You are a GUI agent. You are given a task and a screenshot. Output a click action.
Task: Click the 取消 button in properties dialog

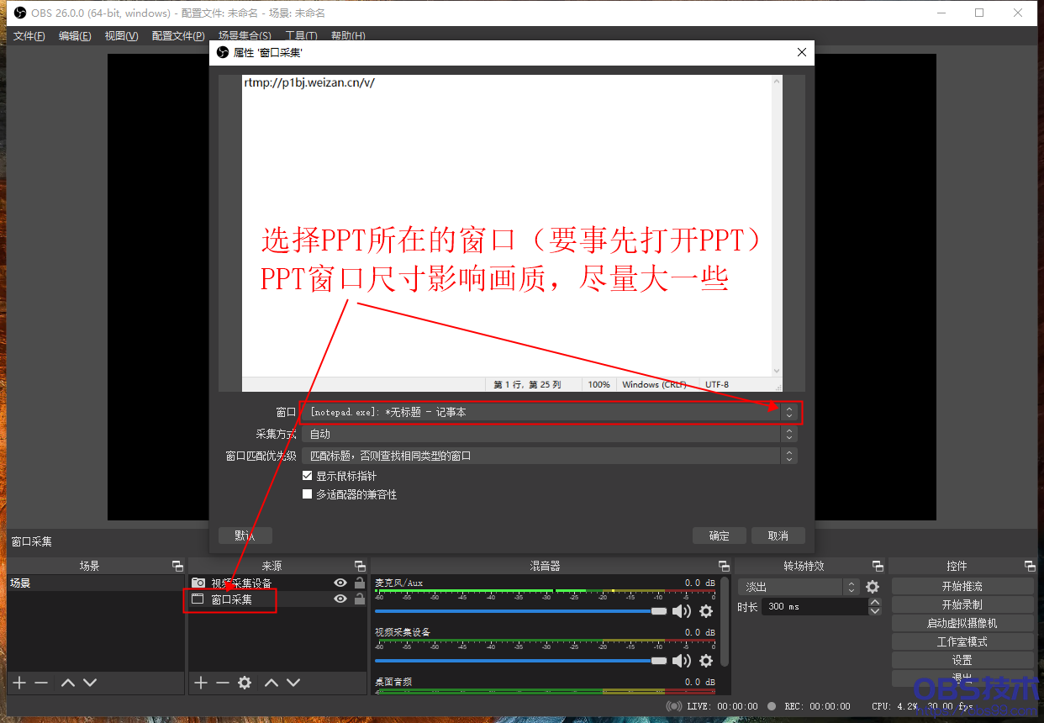[778, 536]
